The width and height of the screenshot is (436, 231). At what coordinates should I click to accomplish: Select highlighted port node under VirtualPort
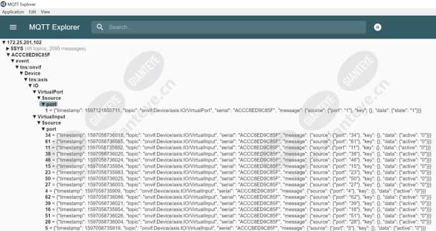49,104
